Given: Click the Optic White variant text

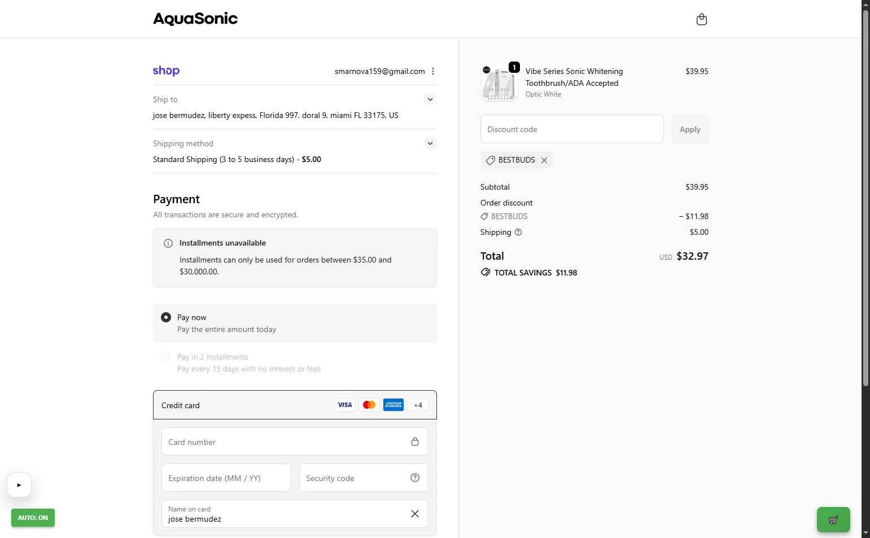Looking at the screenshot, I should [543, 94].
